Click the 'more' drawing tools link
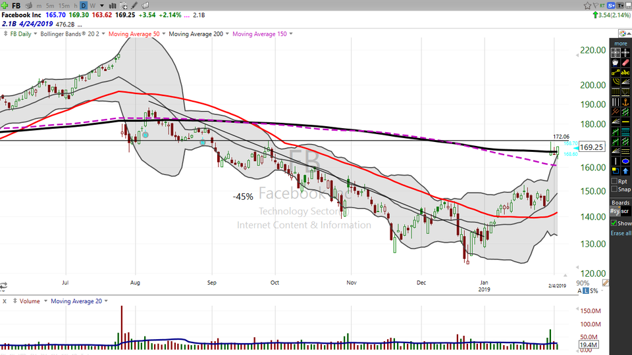Viewport: 632px width, 355px height. pyautogui.click(x=621, y=43)
